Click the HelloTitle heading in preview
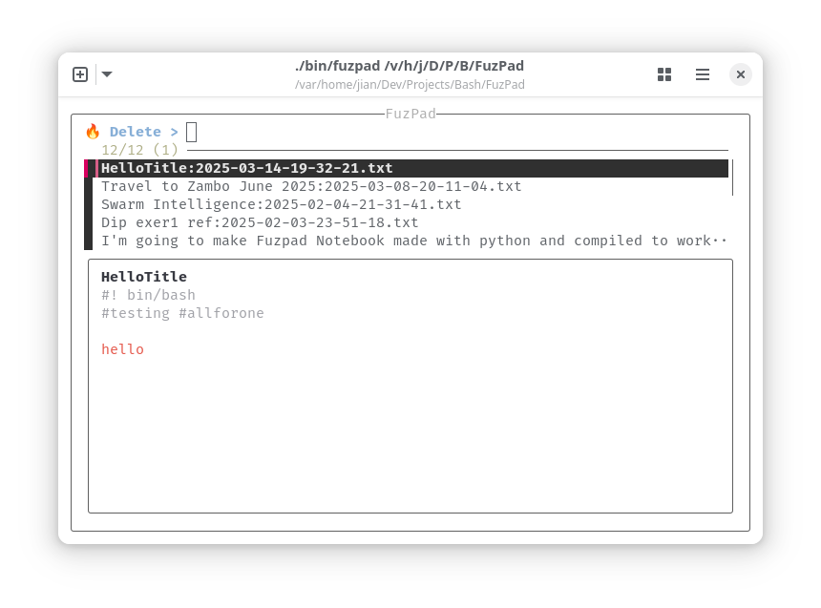The image size is (821, 608). [x=144, y=277]
